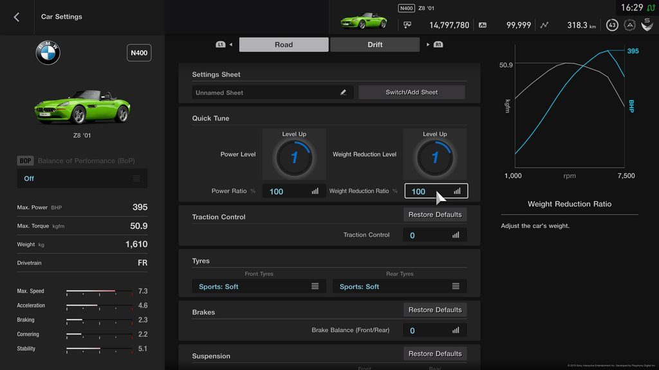The height and width of the screenshot is (370, 659).
Task: Click the Weight Reduction Level Up dial
Action: click(435, 158)
